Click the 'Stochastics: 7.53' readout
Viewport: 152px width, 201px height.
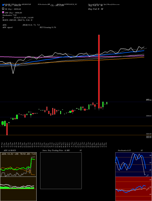9,15
